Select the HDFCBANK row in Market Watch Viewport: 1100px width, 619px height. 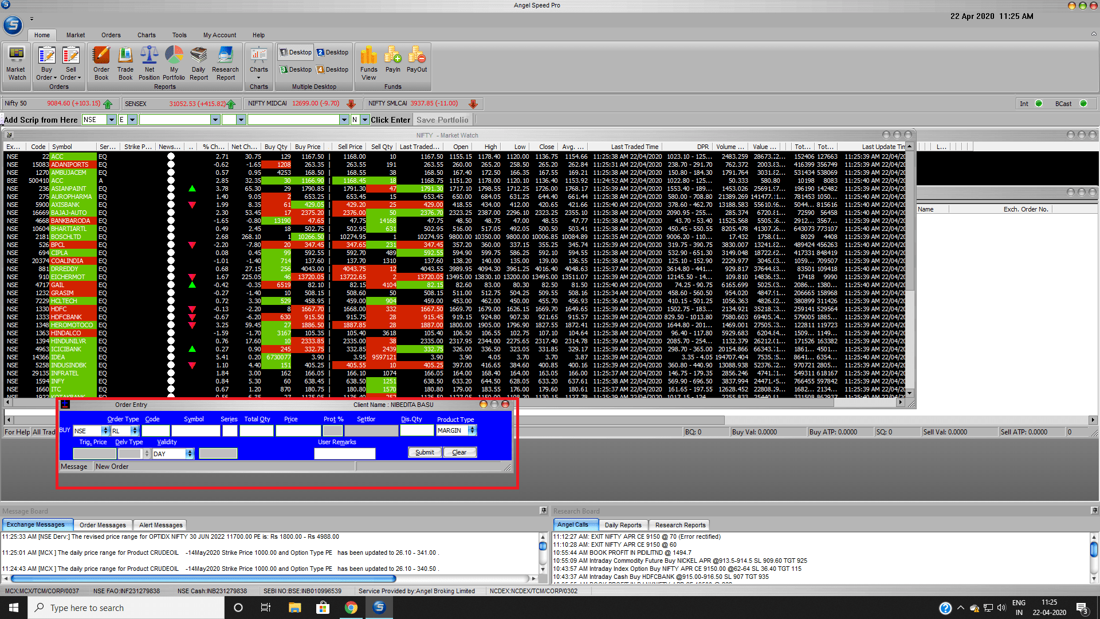point(455,317)
